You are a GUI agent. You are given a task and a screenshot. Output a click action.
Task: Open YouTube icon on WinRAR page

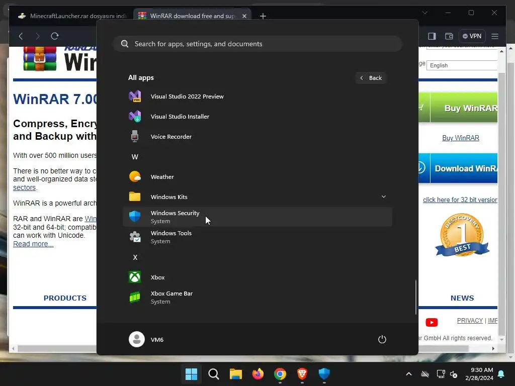click(x=432, y=322)
